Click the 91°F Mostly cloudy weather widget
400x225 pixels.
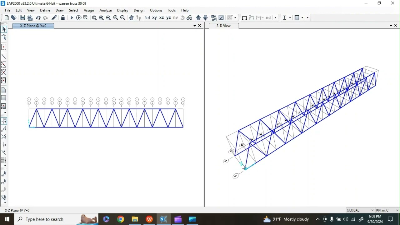(286, 219)
